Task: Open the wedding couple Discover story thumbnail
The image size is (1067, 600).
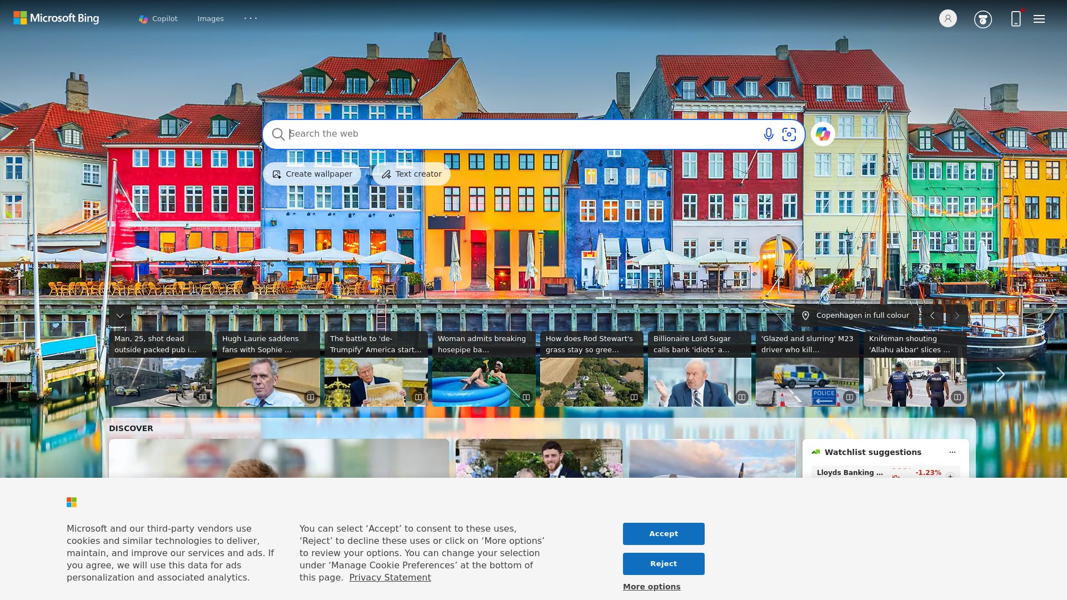Action: pyautogui.click(x=539, y=458)
